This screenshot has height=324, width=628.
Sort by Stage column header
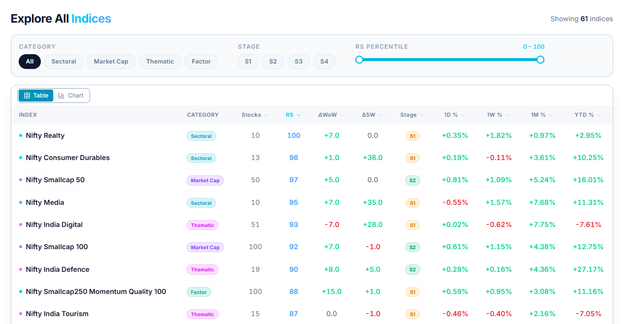(x=412, y=115)
